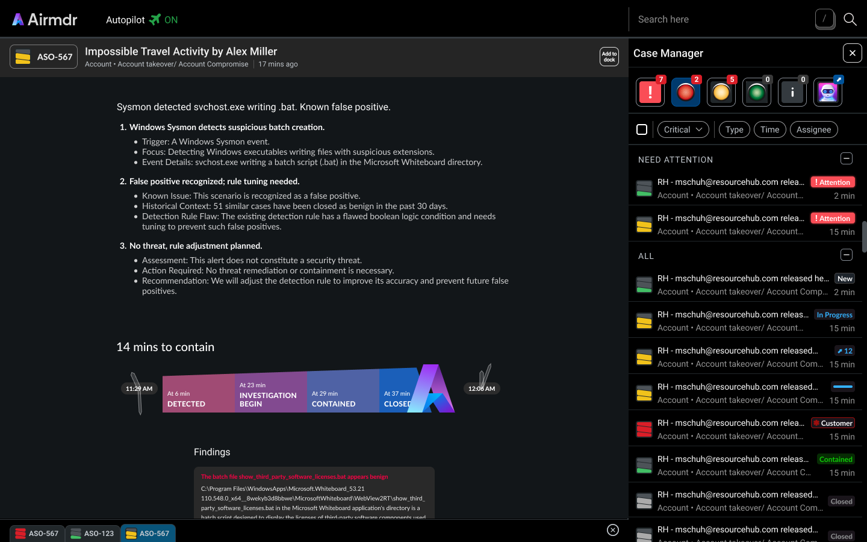Click the Search here input field
Viewport: 867px width, 542px height.
[x=722, y=19]
